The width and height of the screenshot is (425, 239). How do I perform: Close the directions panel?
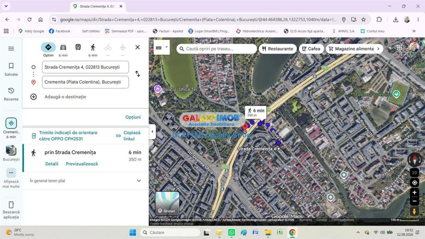tap(138, 47)
